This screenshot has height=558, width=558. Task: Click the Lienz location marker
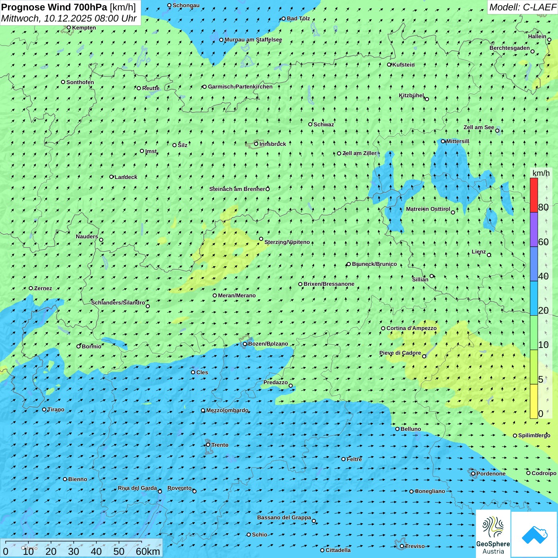(489, 255)
